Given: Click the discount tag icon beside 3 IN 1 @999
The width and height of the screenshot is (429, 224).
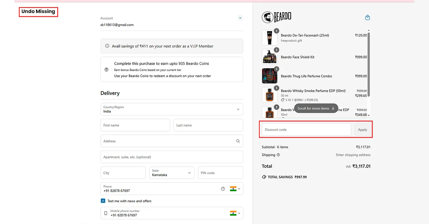Looking at the screenshot, I should 283,100.
